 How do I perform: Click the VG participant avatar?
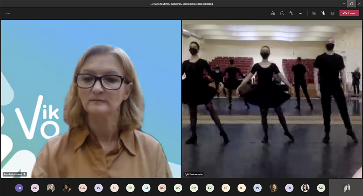(x=35, y=188)
